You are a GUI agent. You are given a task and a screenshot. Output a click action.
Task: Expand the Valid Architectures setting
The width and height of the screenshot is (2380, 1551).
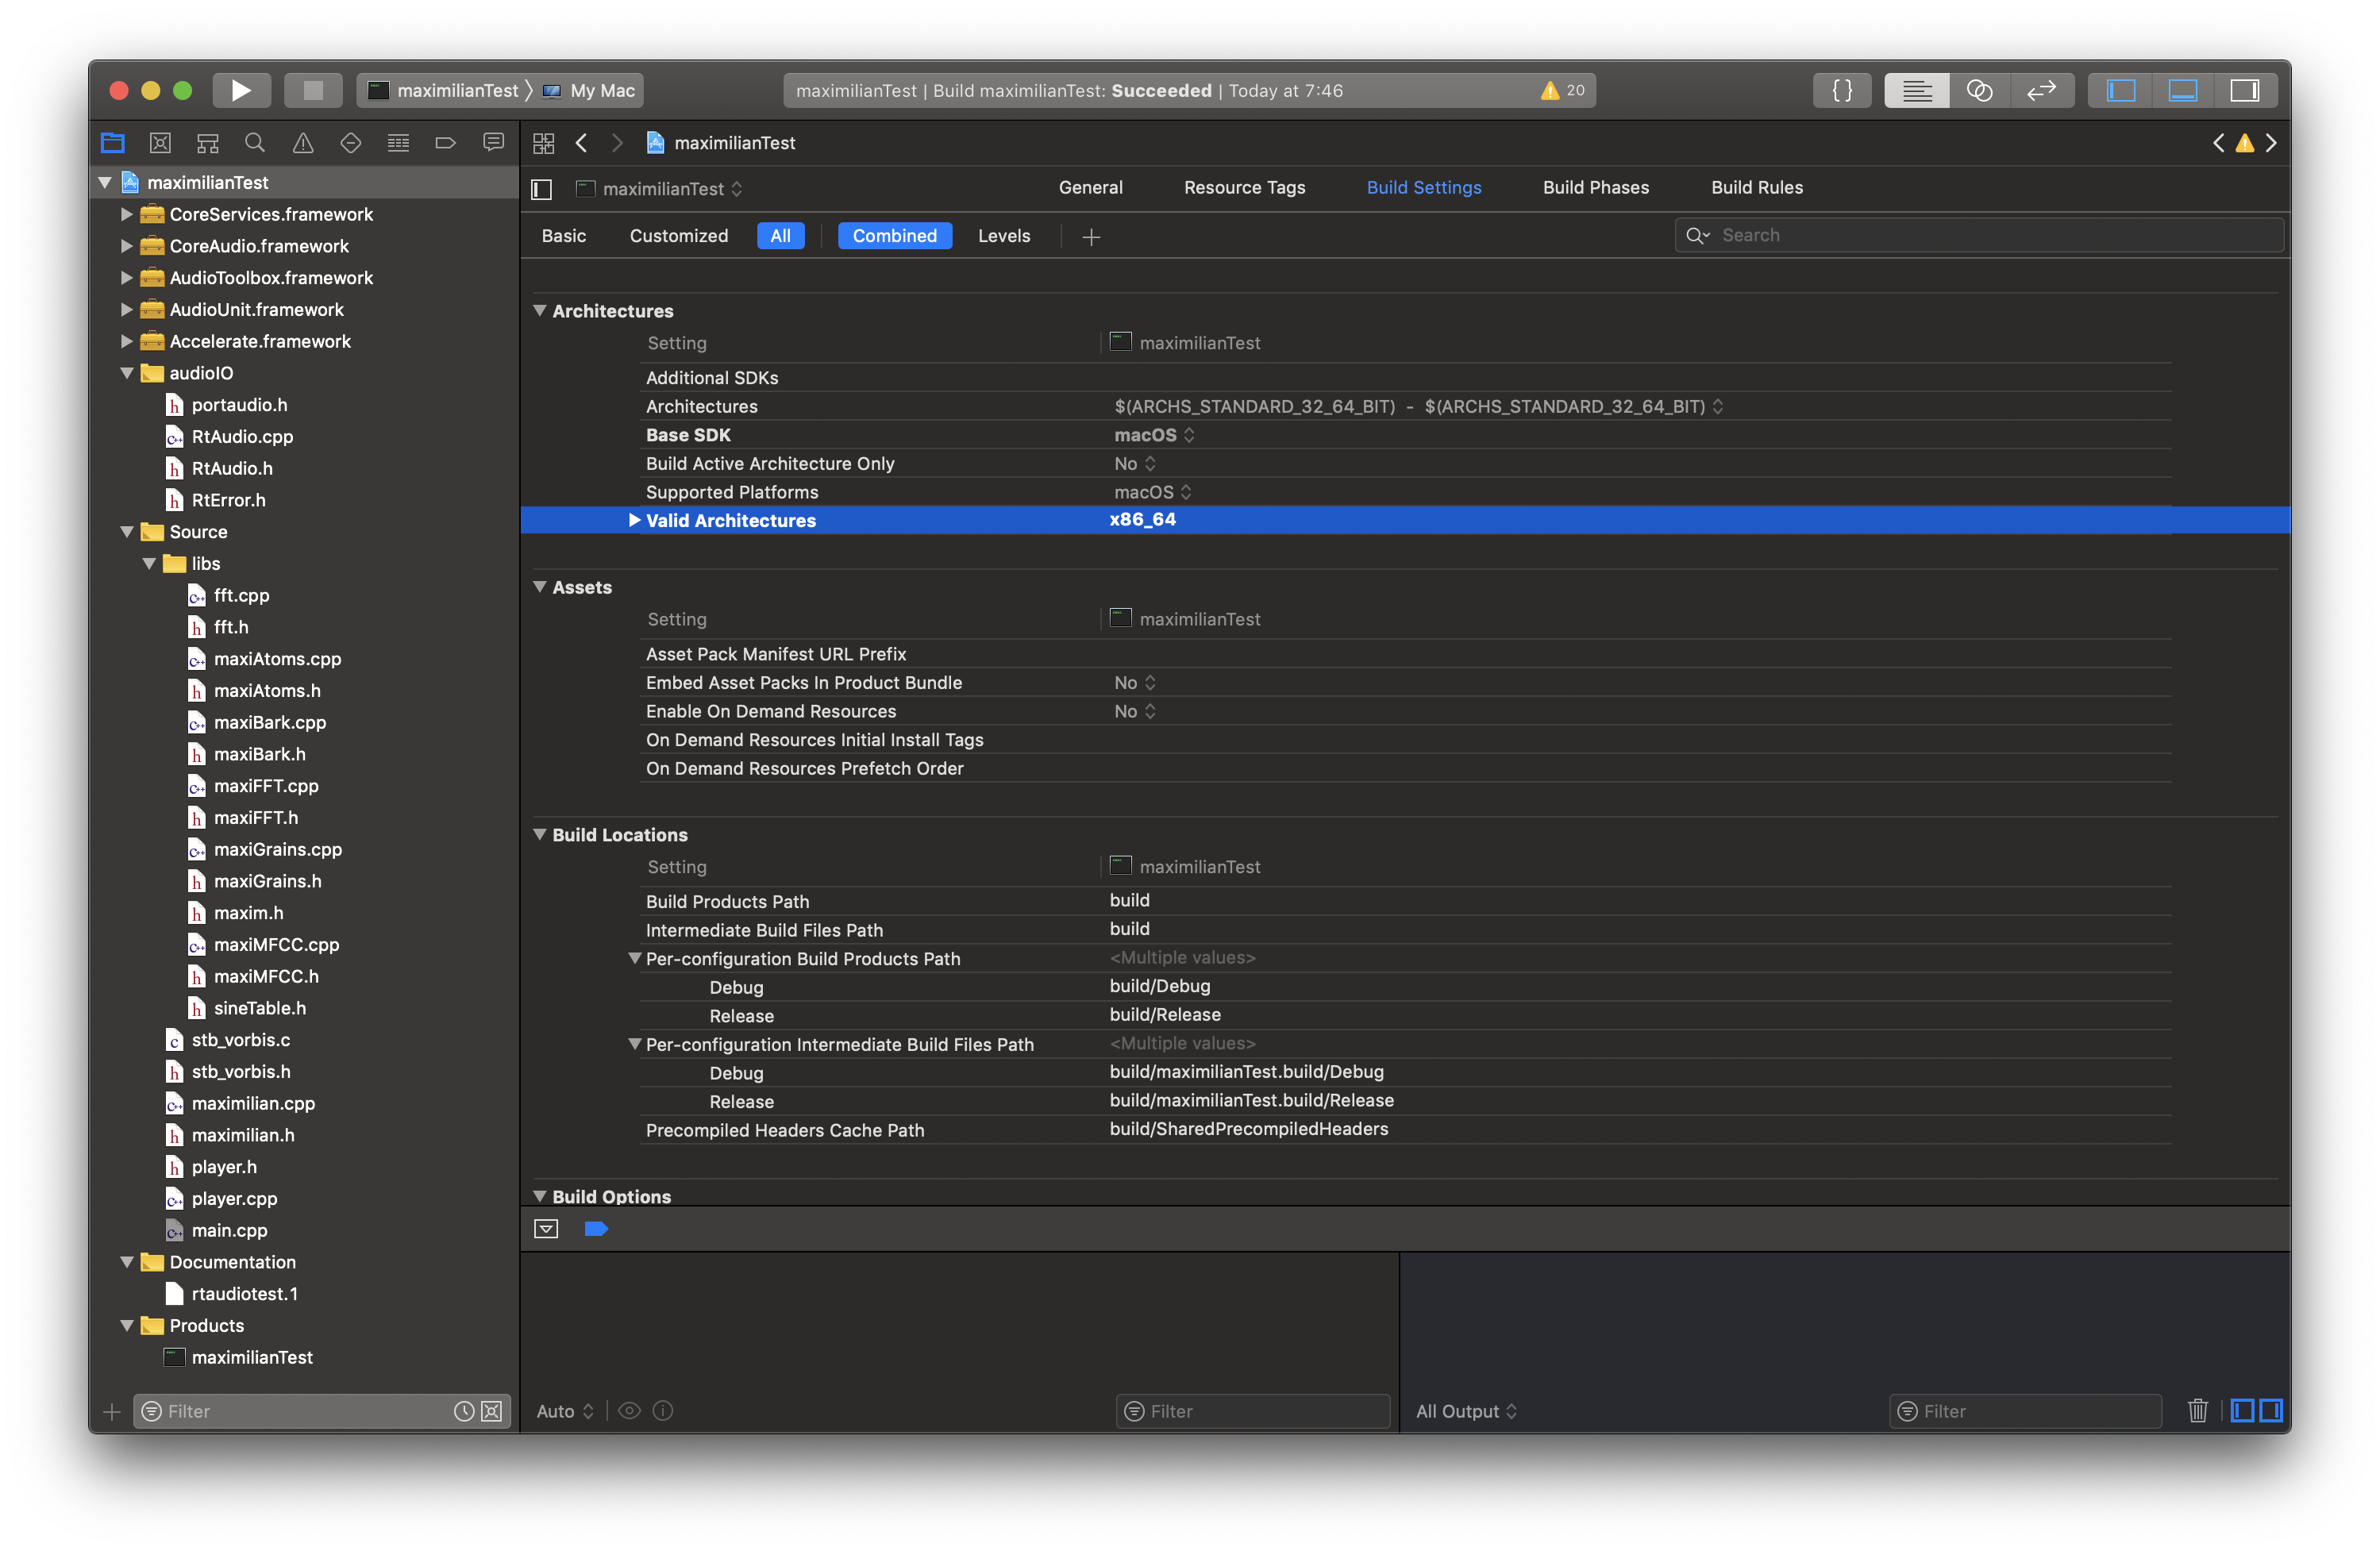(634, 520)
